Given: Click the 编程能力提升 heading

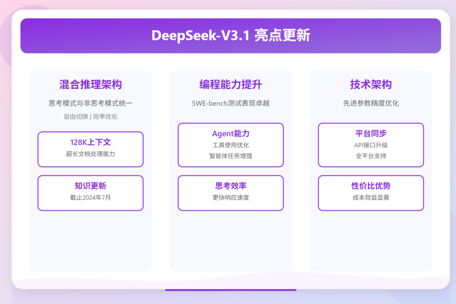Looking at the screenshot, I should [231, 84].
